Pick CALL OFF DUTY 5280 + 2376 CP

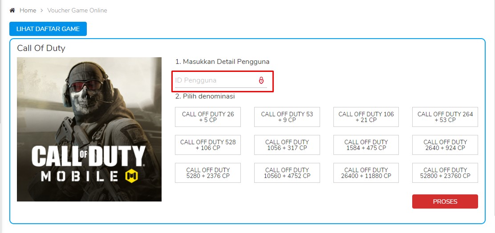(208, 173)
